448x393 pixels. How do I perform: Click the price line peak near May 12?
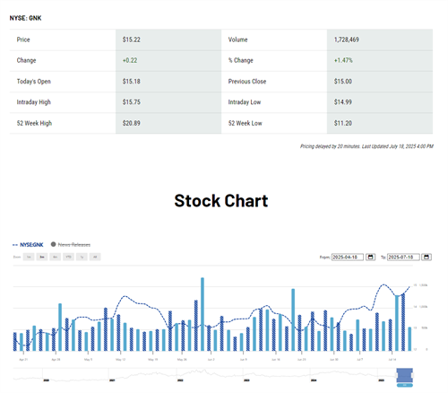125,296
